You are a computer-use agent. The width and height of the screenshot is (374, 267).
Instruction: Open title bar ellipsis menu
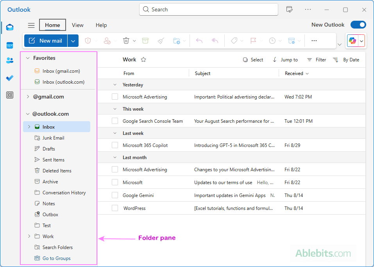308,9
